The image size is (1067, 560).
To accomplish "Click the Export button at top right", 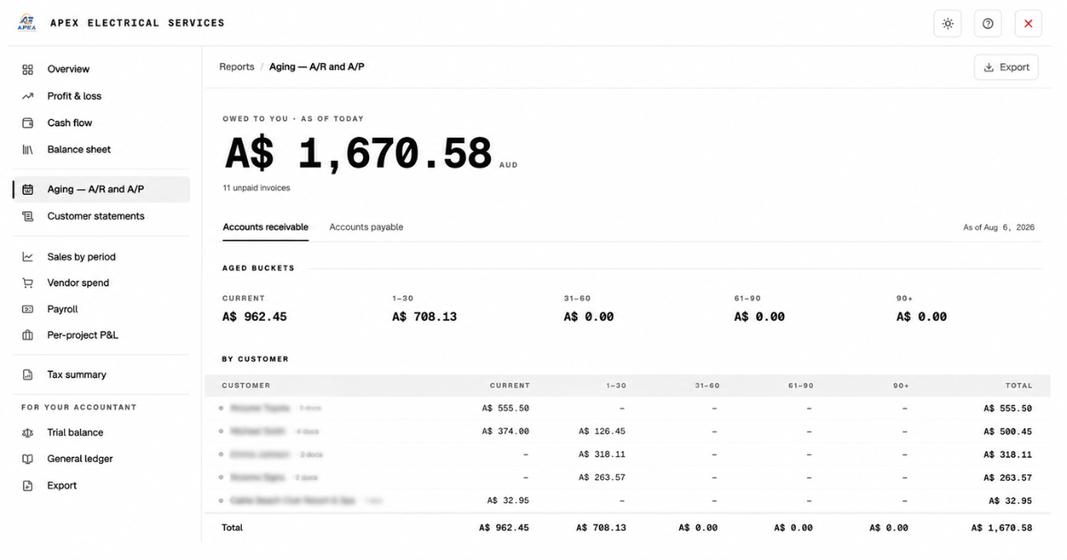I will coord(1007,67).
